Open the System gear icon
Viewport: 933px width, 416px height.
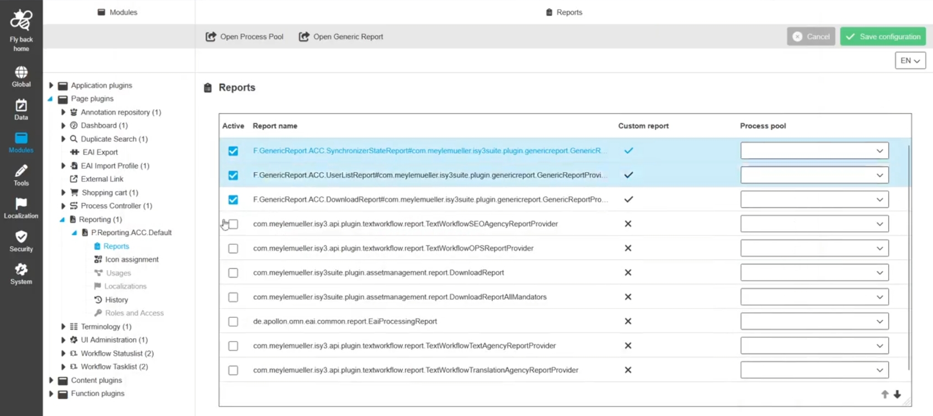pyautogui.click(x=21, y=270)
